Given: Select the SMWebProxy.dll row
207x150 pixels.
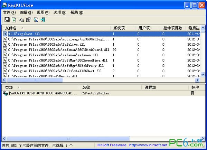Looking at the screenshot, I should click(101, 66).
